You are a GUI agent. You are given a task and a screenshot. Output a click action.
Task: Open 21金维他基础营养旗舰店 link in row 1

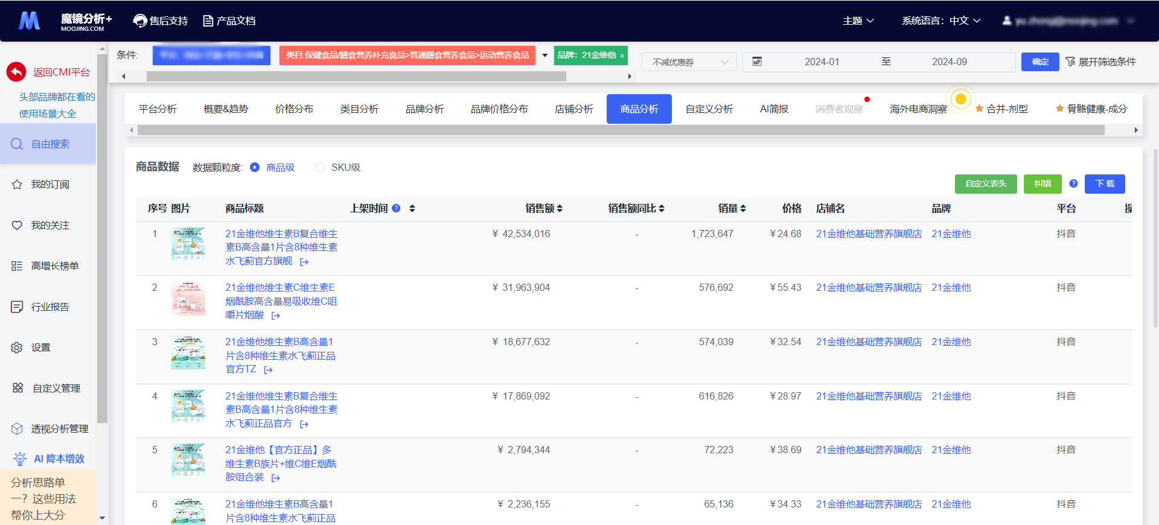(869, 234)
